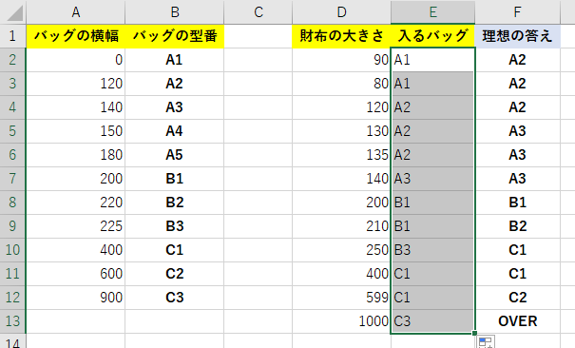Select column C header
Viewport: 575px width, 348px height.
[x=259, y=12]
